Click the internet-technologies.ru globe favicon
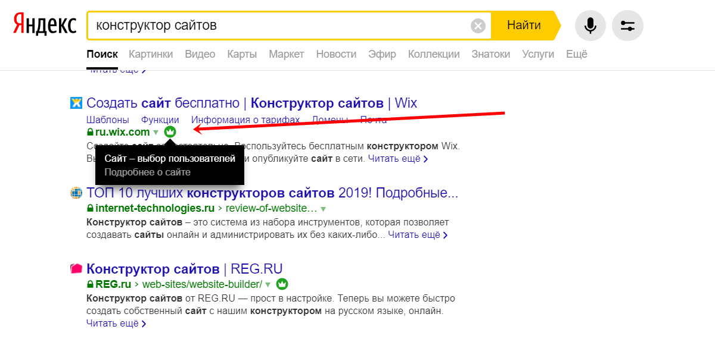715x342 pixels. (x=76, y=193)
